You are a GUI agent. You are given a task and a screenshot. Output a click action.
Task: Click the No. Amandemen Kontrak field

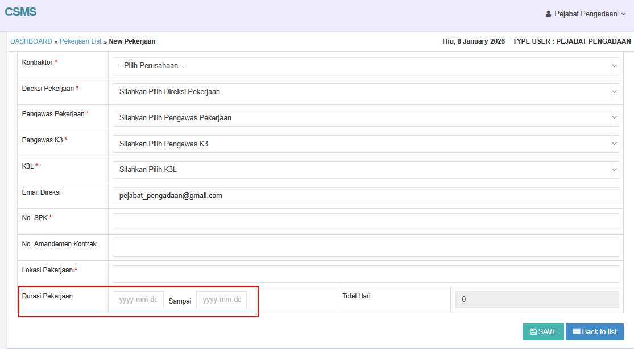point(365,247)
